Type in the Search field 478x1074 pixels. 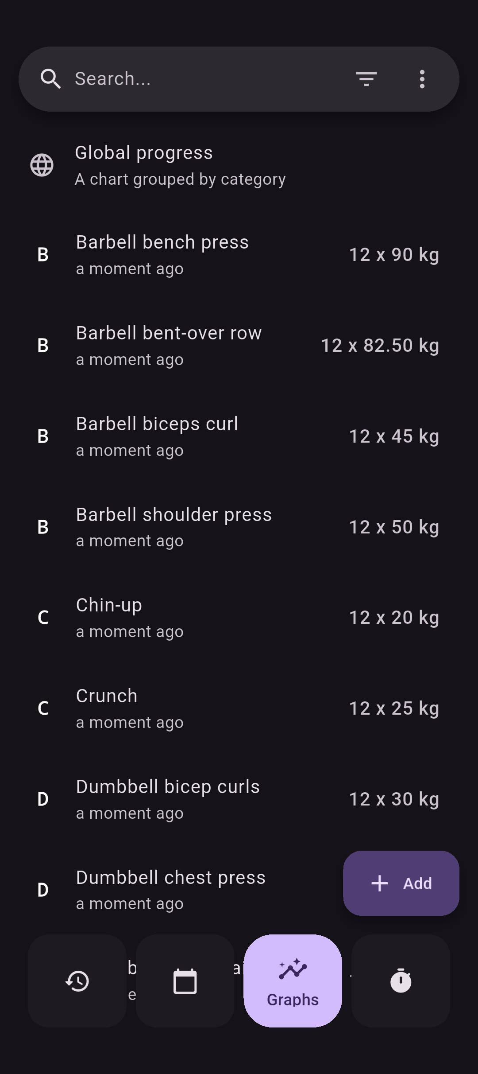(204, 79)
